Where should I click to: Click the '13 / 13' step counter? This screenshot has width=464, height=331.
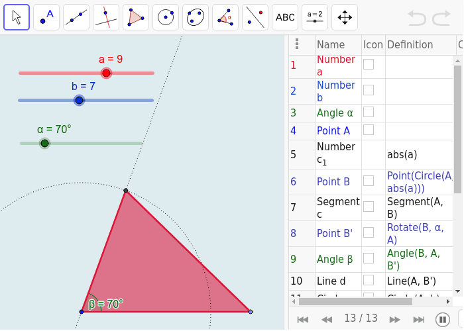tap(361, 318)
